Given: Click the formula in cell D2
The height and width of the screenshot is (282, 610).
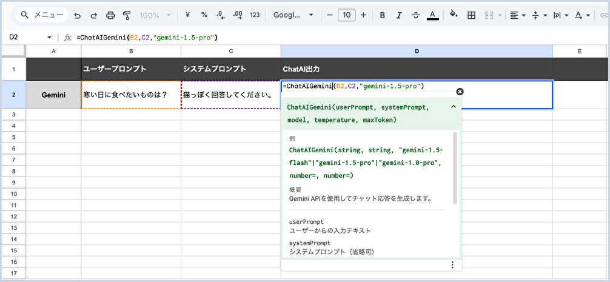Looking at the screenshot, I should [x=354, y=86].
